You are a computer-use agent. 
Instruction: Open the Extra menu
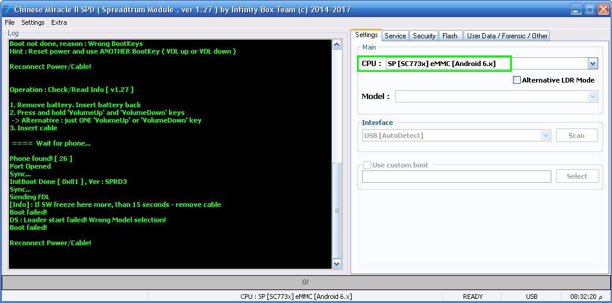59,22
